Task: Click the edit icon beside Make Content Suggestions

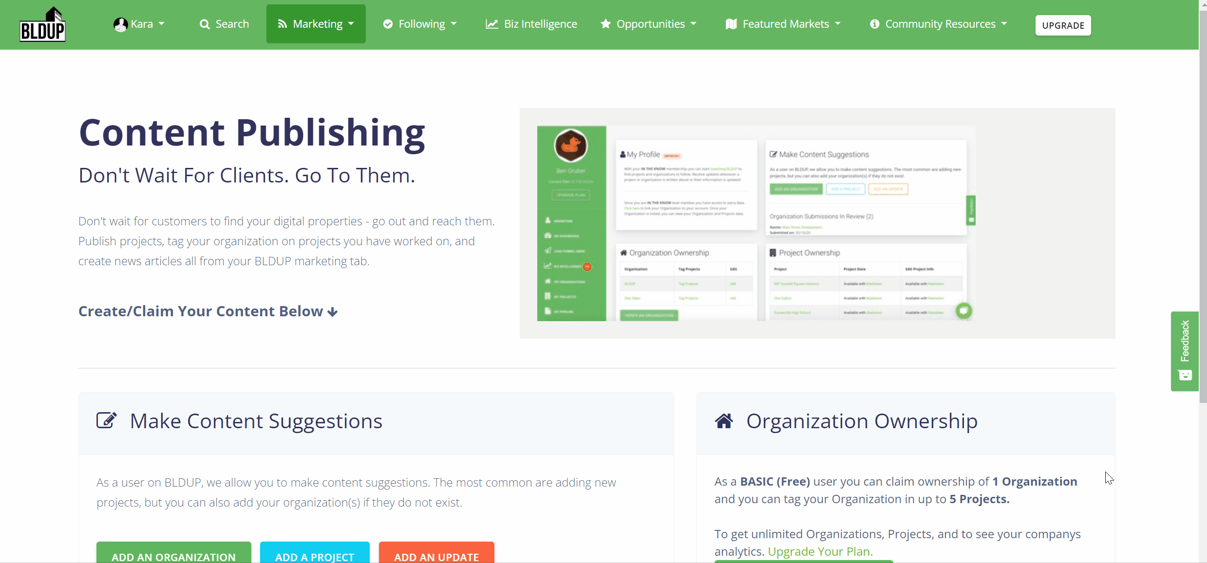Action: click(x=107, y=420)
